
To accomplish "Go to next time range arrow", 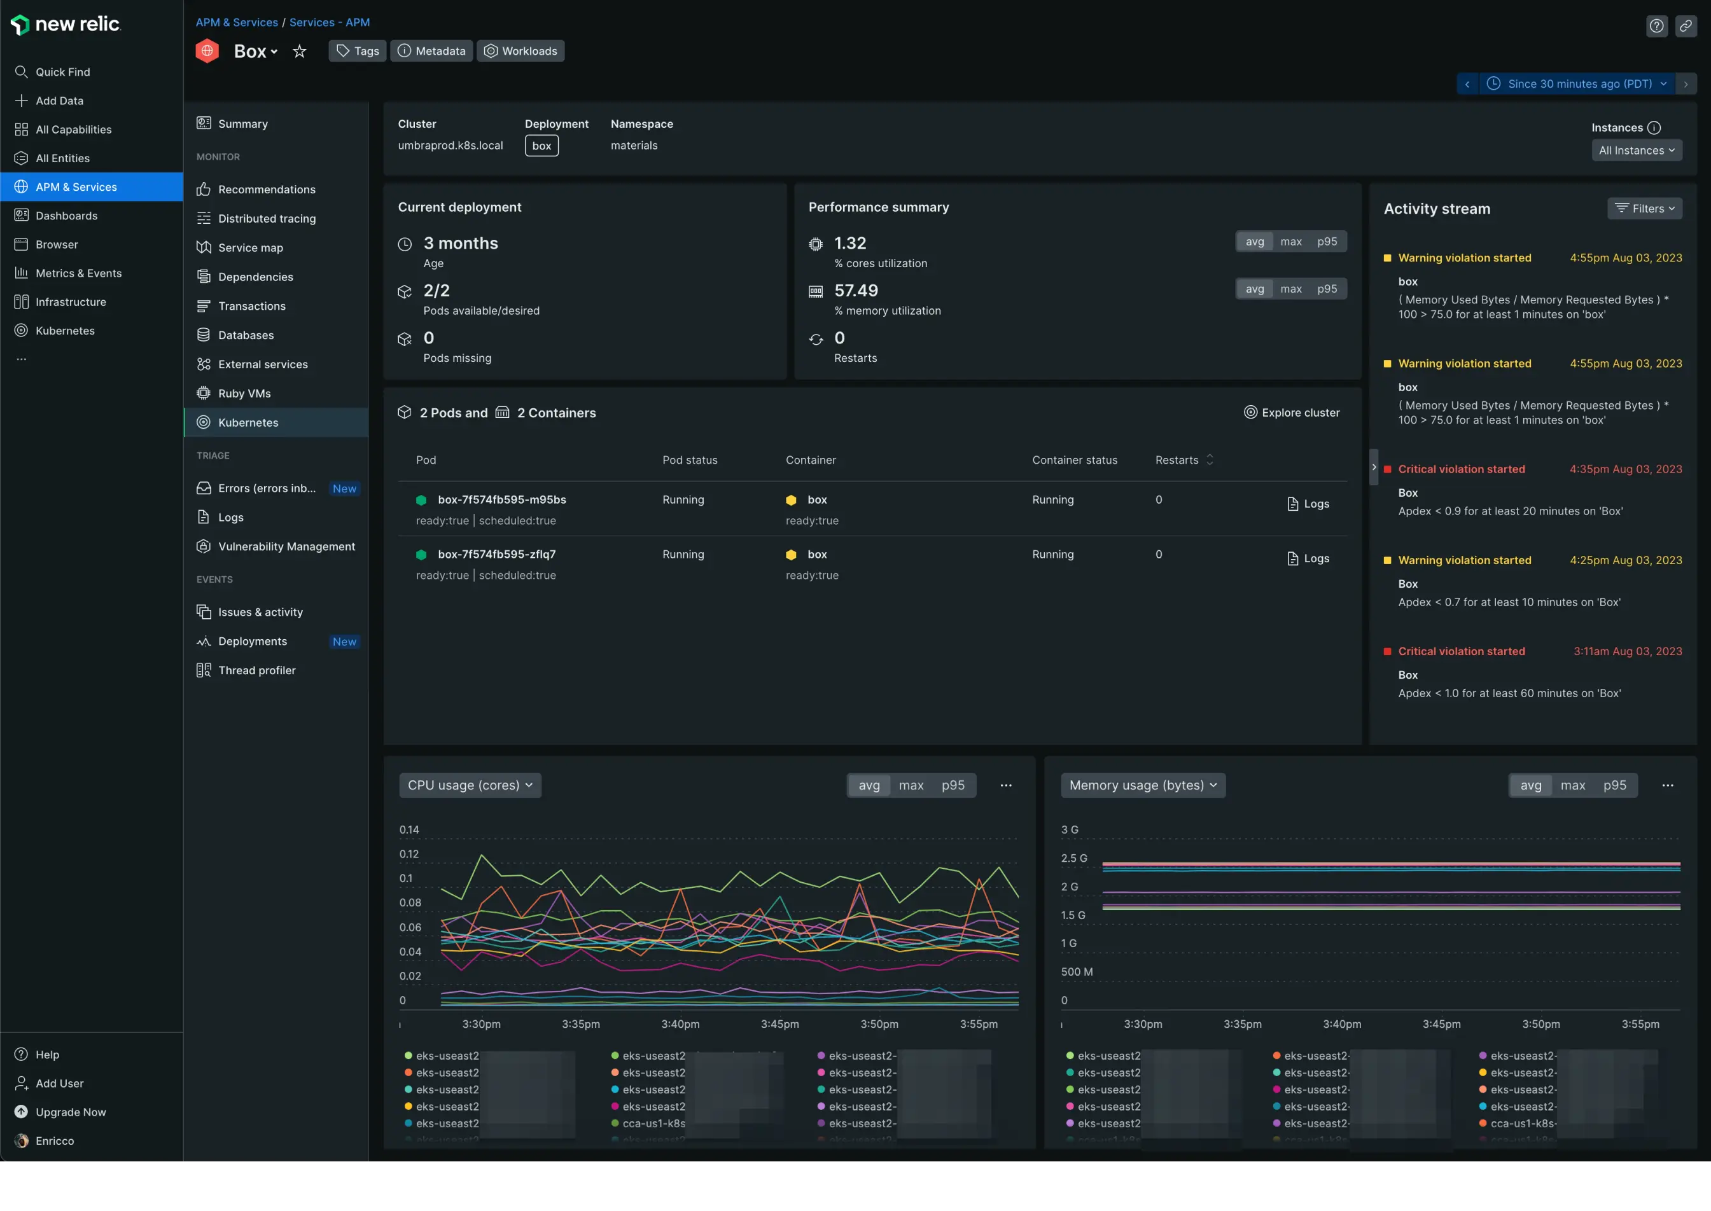I will click(1686, 84).
